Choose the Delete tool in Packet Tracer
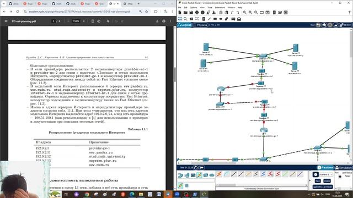Viewport: 353px width, 198px height. (x=191, y=19)
